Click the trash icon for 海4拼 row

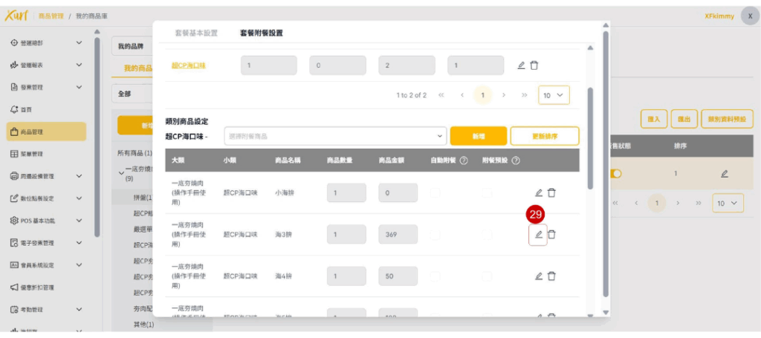(x=551, y=276)
